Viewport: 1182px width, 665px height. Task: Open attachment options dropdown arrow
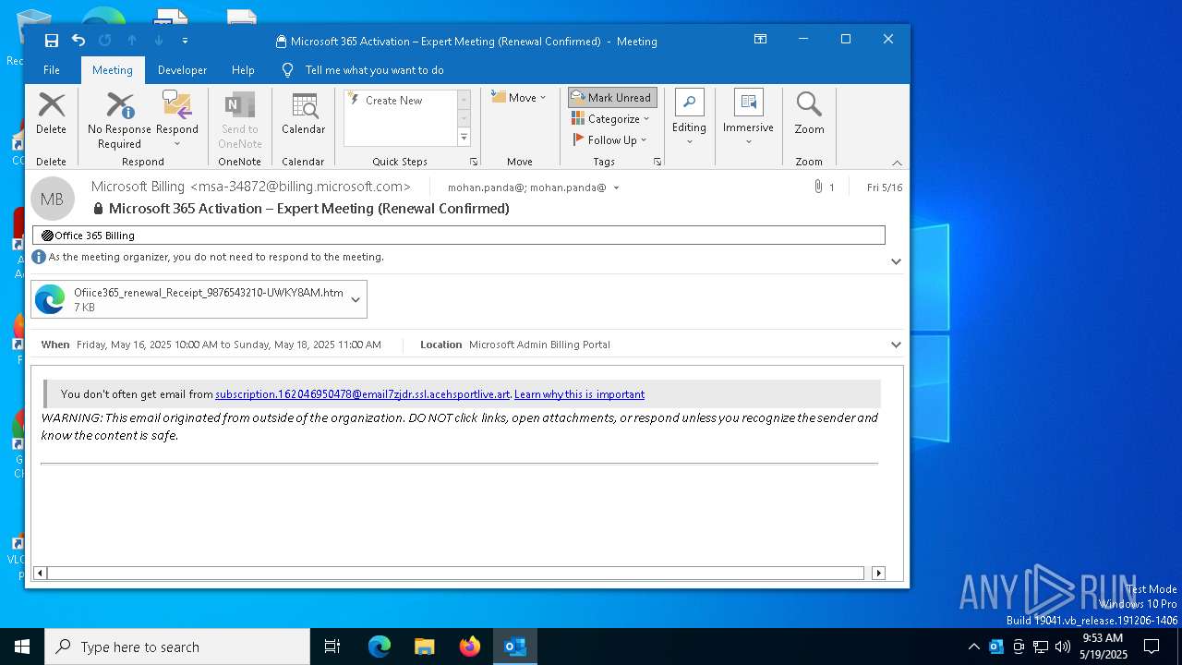click(x=356, y=299)
